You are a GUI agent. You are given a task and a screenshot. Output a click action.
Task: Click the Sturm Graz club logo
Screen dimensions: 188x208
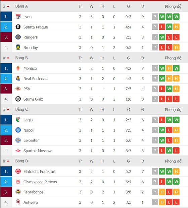coord(18,99)
